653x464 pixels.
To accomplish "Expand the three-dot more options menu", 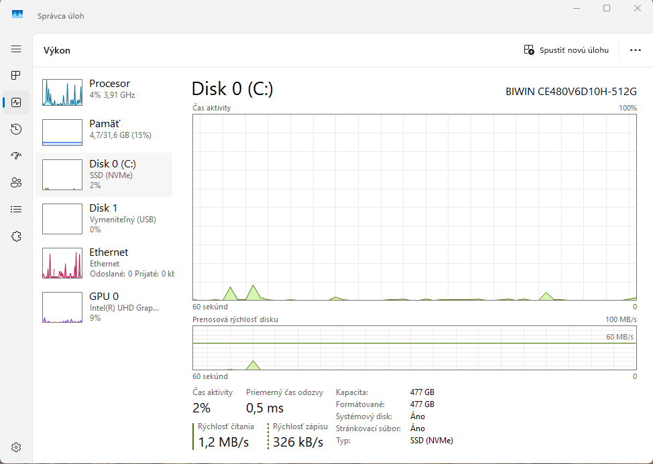I will pyautogui.click(x=635, y=50).
